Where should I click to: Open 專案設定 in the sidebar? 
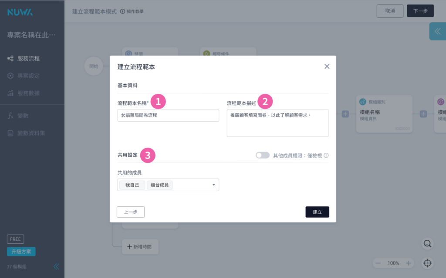tap(28, 76)
